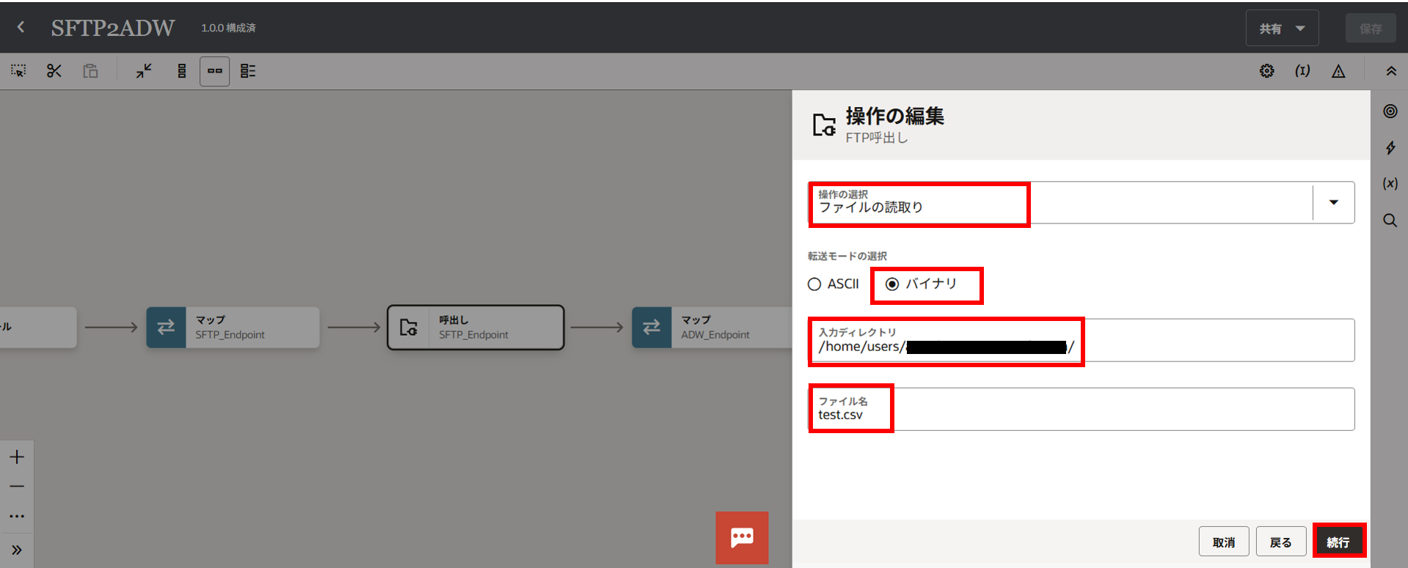
Task: Collapse the toolbar with double chevron up
Action: pos(1391,71)
